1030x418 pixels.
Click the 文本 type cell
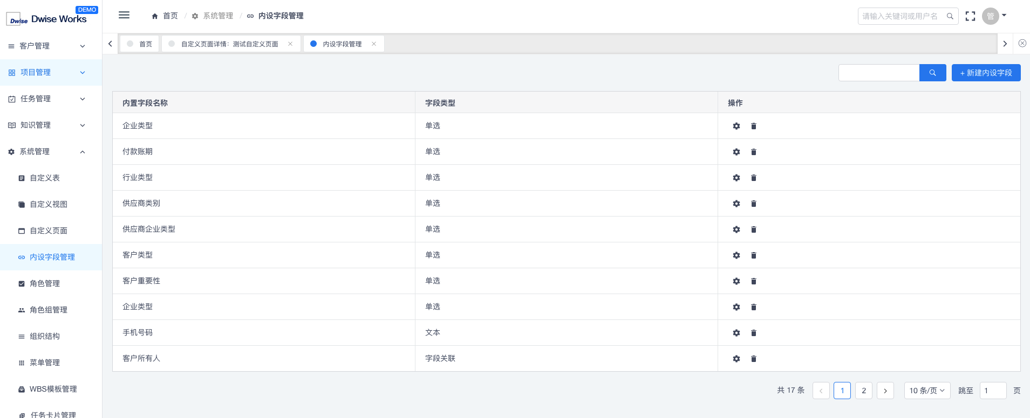pyautogui.click(x=567, y=333)
